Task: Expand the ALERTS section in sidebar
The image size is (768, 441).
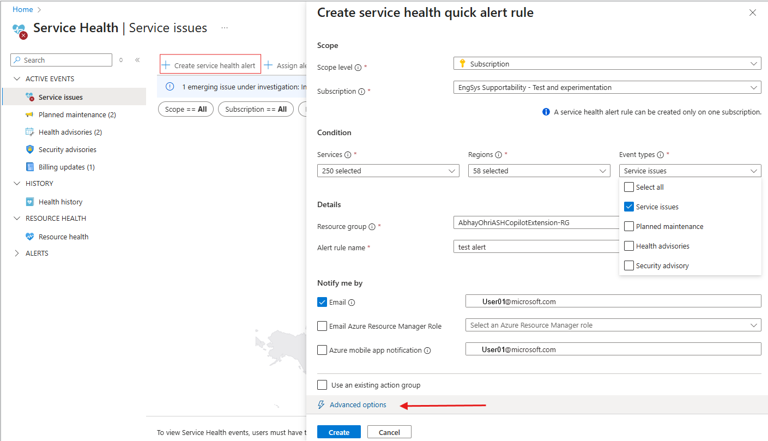Action: coord(17,253)
